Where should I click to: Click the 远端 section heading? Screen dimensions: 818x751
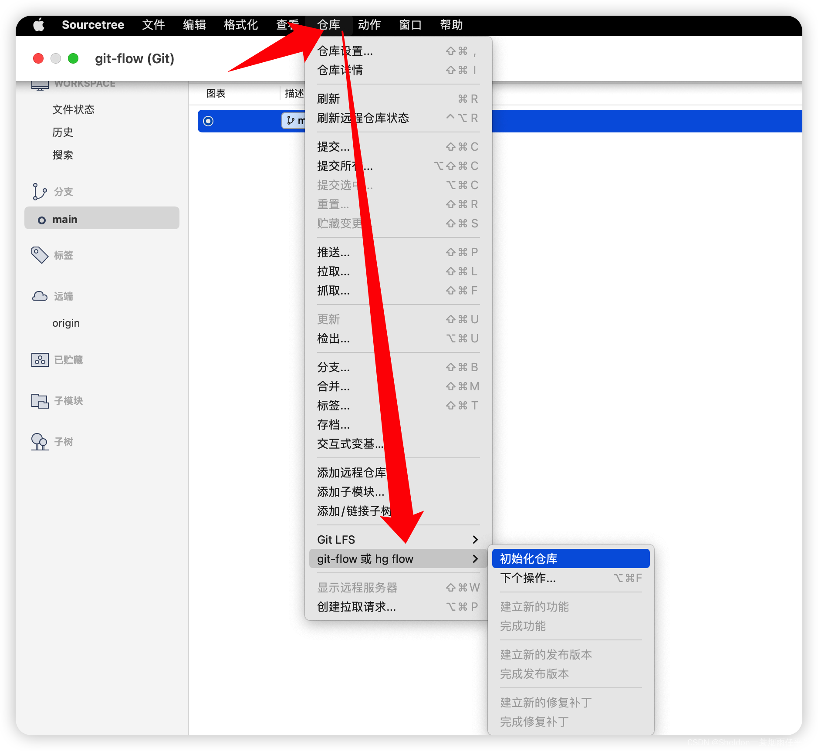63,296
